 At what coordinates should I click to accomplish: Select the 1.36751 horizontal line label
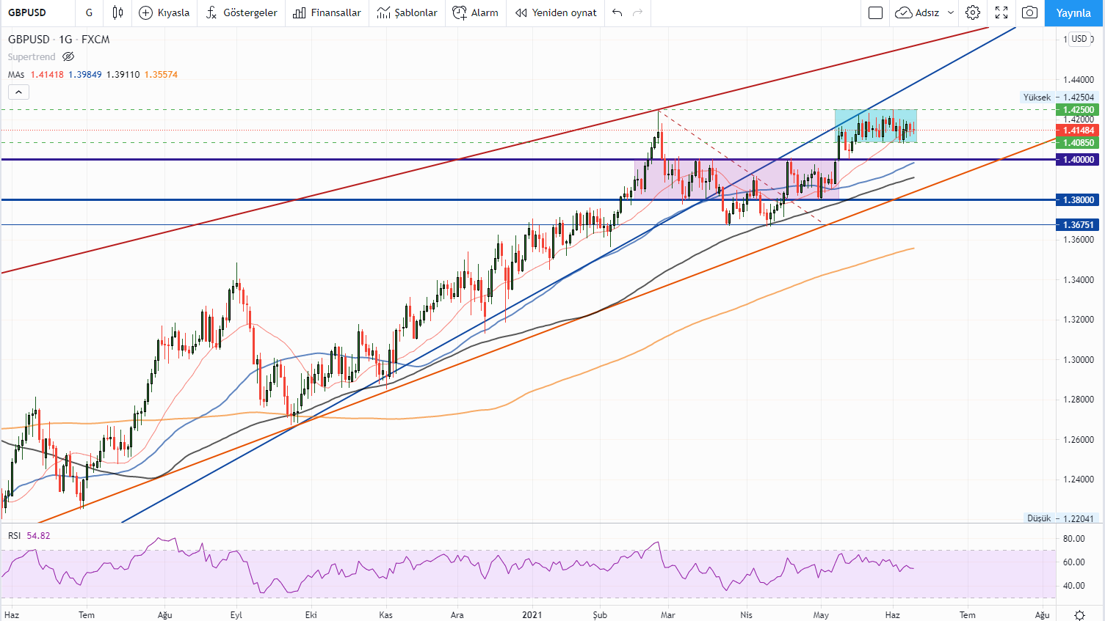tap(1079, 225)
